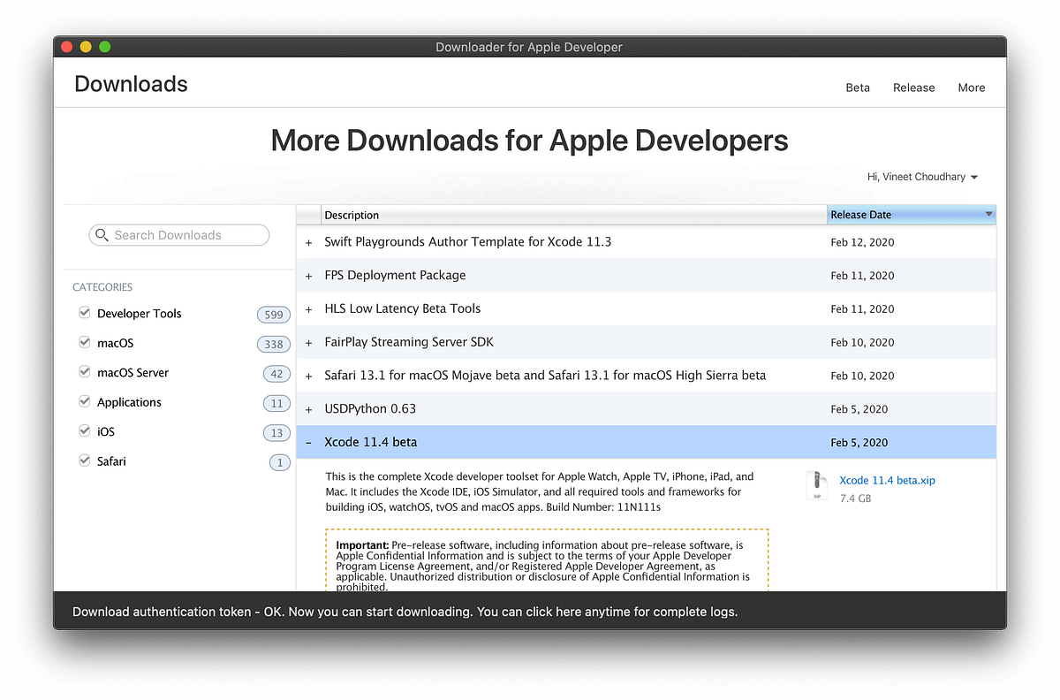
Task: Uncheck the Applications category
Action: coord(84,401)
